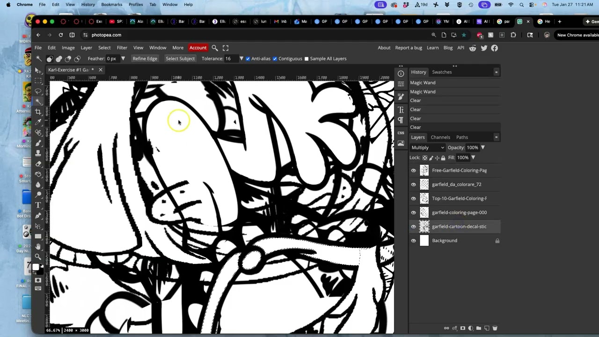The image size is (599, 337).
Task: Open the Brush settings panel icon
Action: click(401, 96)
